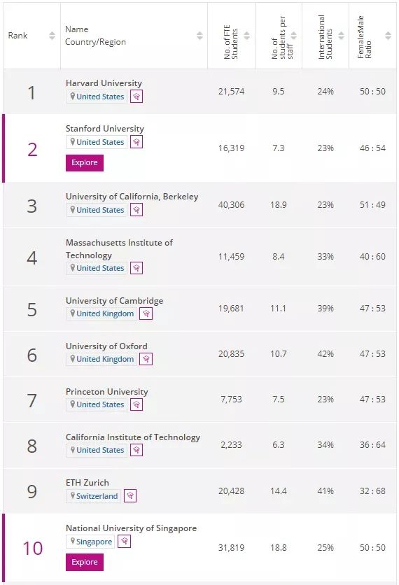The height and width of the screenshot is (585, 399).
Task: Click Explore button under Stanford University
Action: [85, 163]
